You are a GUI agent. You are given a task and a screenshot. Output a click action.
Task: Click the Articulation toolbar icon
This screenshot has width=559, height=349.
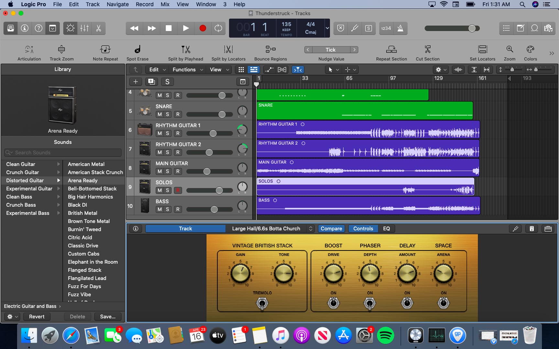29,49
